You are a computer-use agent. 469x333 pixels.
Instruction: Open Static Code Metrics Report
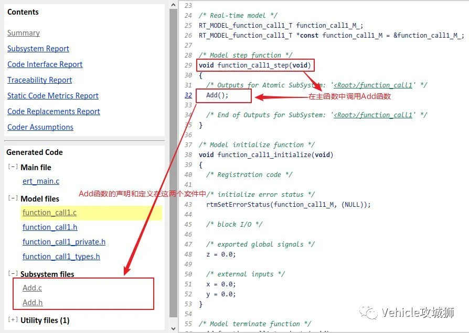(52, 96)
